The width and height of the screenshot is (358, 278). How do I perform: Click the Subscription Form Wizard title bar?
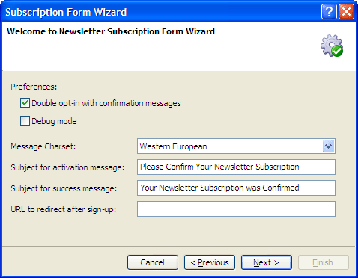point(160,12)
